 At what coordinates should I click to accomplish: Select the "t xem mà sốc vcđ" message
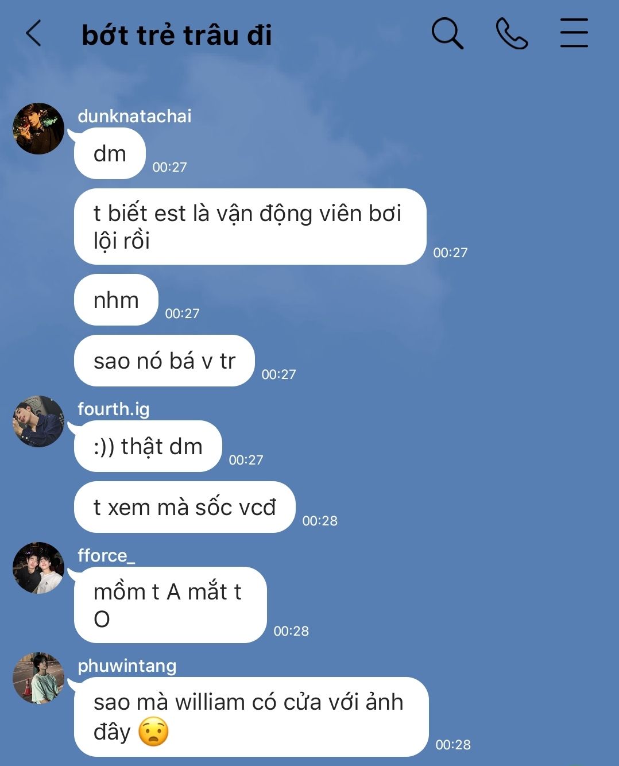coord(185,507)
